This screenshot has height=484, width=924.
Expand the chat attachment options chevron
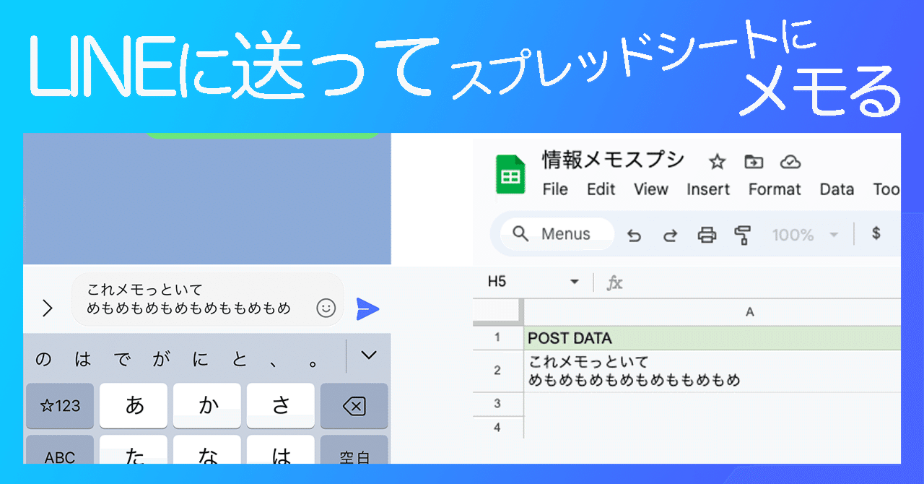48,308
